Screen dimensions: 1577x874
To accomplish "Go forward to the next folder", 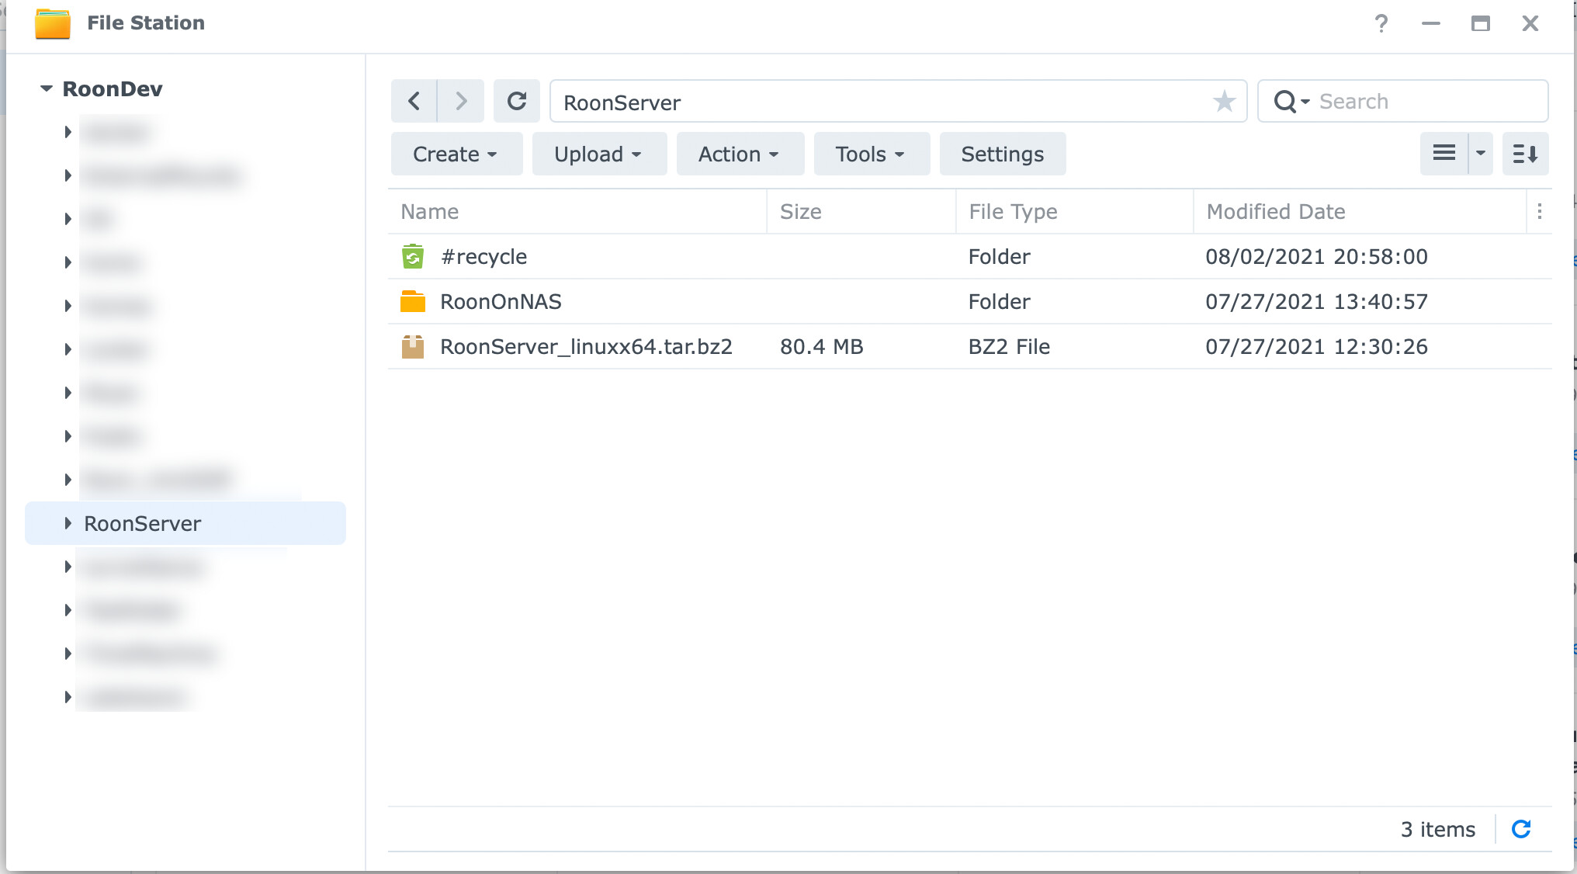I will [461, 101].
